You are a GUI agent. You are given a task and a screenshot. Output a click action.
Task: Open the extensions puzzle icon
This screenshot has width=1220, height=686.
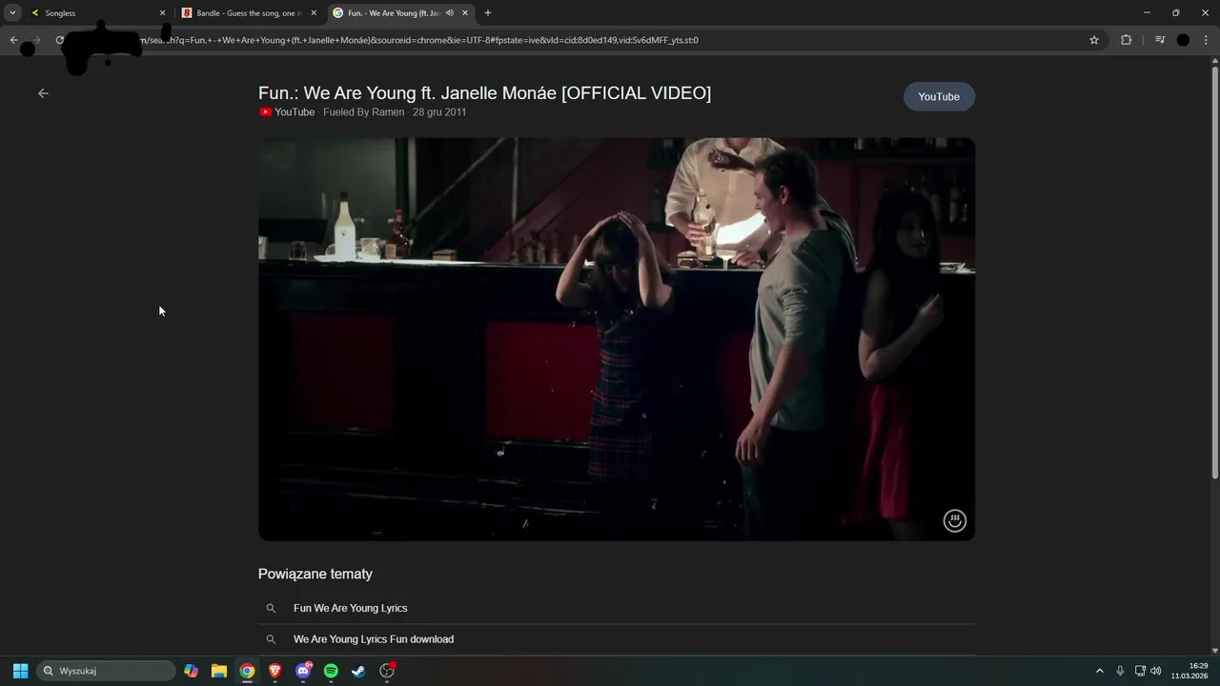(x=1127, y=40)
